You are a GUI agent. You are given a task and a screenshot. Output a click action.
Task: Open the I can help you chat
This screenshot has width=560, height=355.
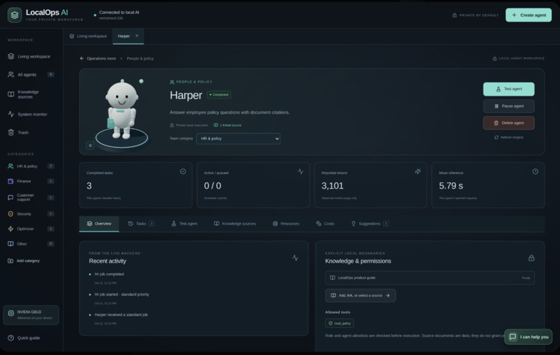[528, 336]
